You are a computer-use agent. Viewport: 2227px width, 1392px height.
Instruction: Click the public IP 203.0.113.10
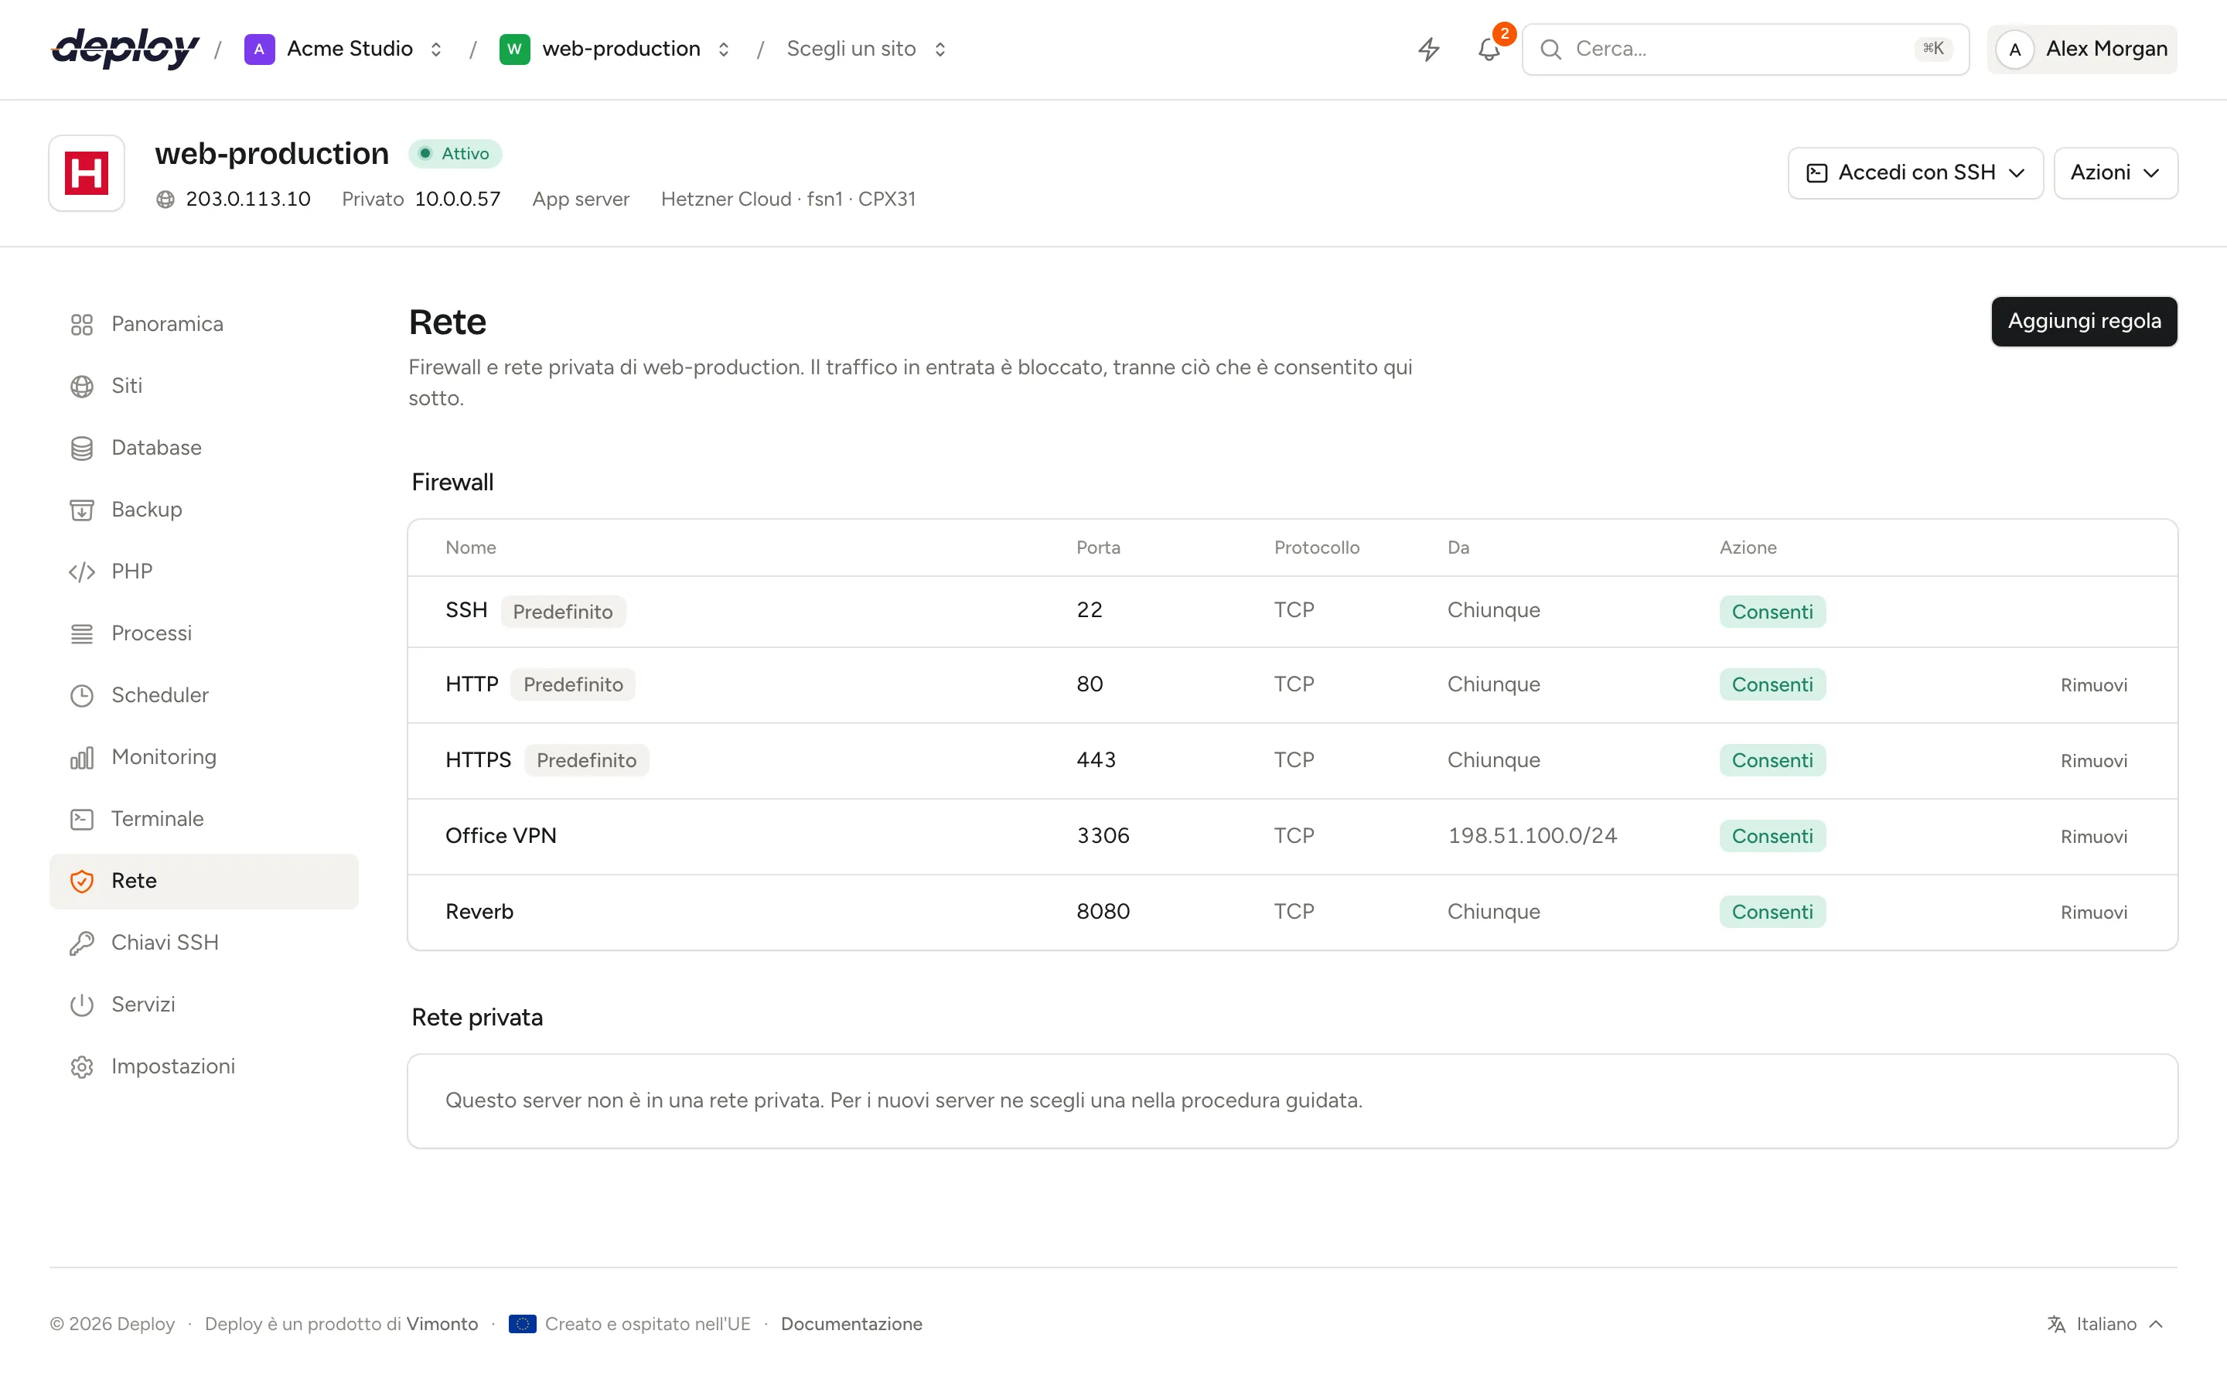[248, 199]
